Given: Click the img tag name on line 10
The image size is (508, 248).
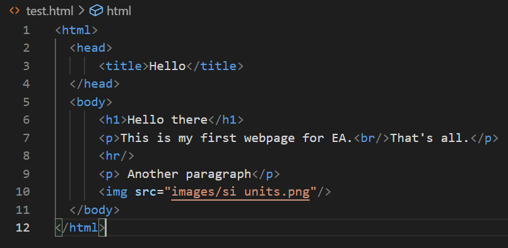Looking at the screenshot, I should pos(116,192).
